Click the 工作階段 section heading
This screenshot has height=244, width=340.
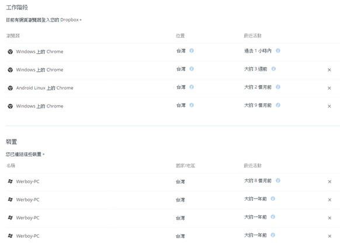click(x=17, y=8)
